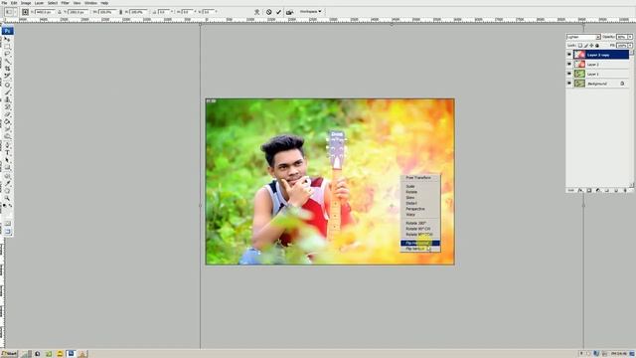Click the Layer 2 copy thumbnail
636x358 pixels.
click(580, 55)
